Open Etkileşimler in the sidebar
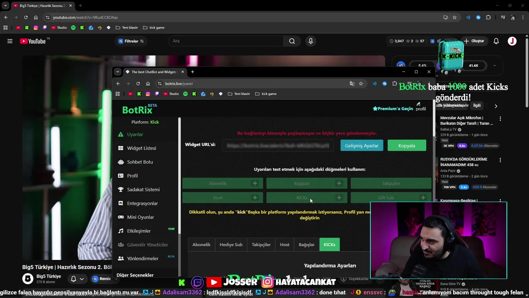Screen dimensions: 529x298 (x=138, y=231)
